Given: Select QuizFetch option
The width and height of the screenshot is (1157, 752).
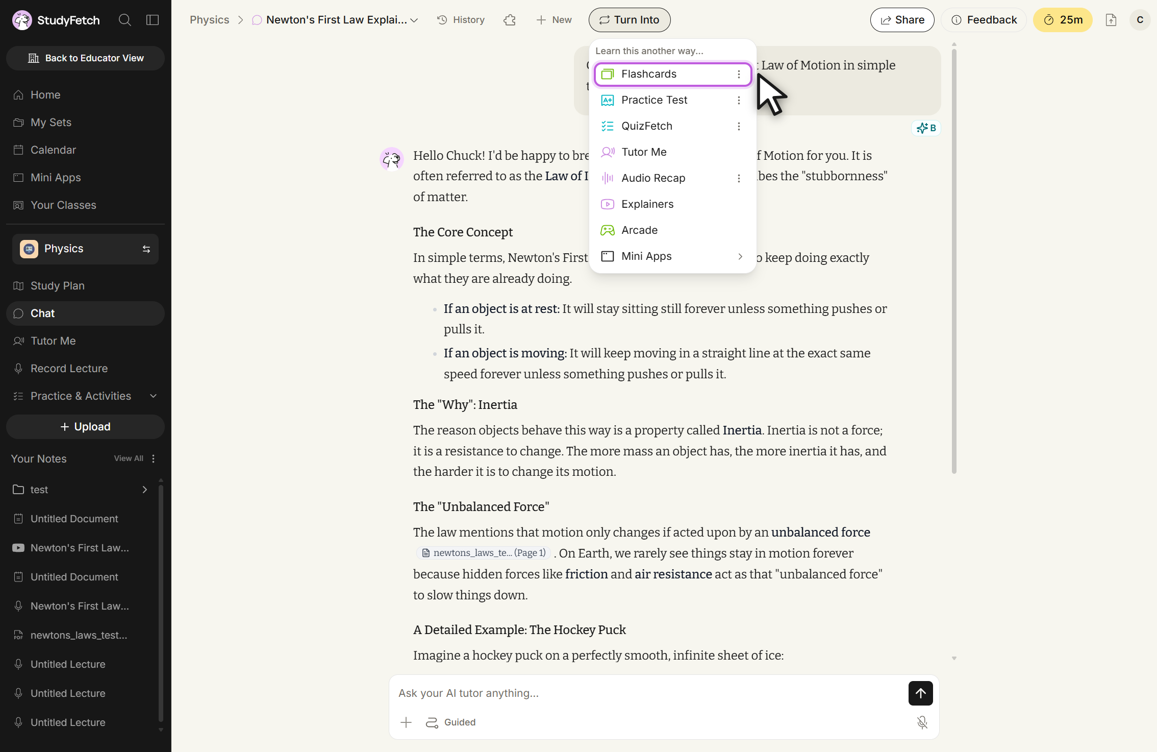Looking at the screenshot, I should point(673,127).
